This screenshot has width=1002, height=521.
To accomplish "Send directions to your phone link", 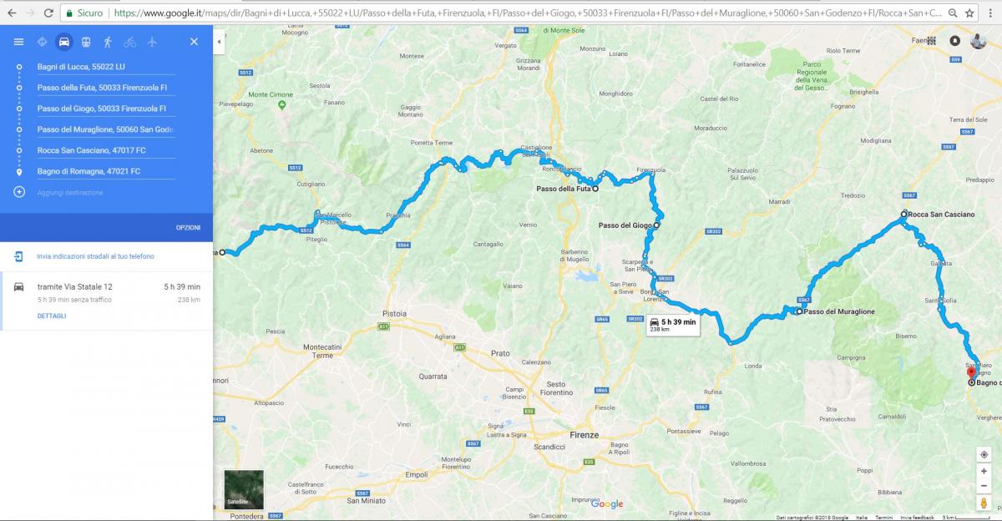I will [95, 256].
